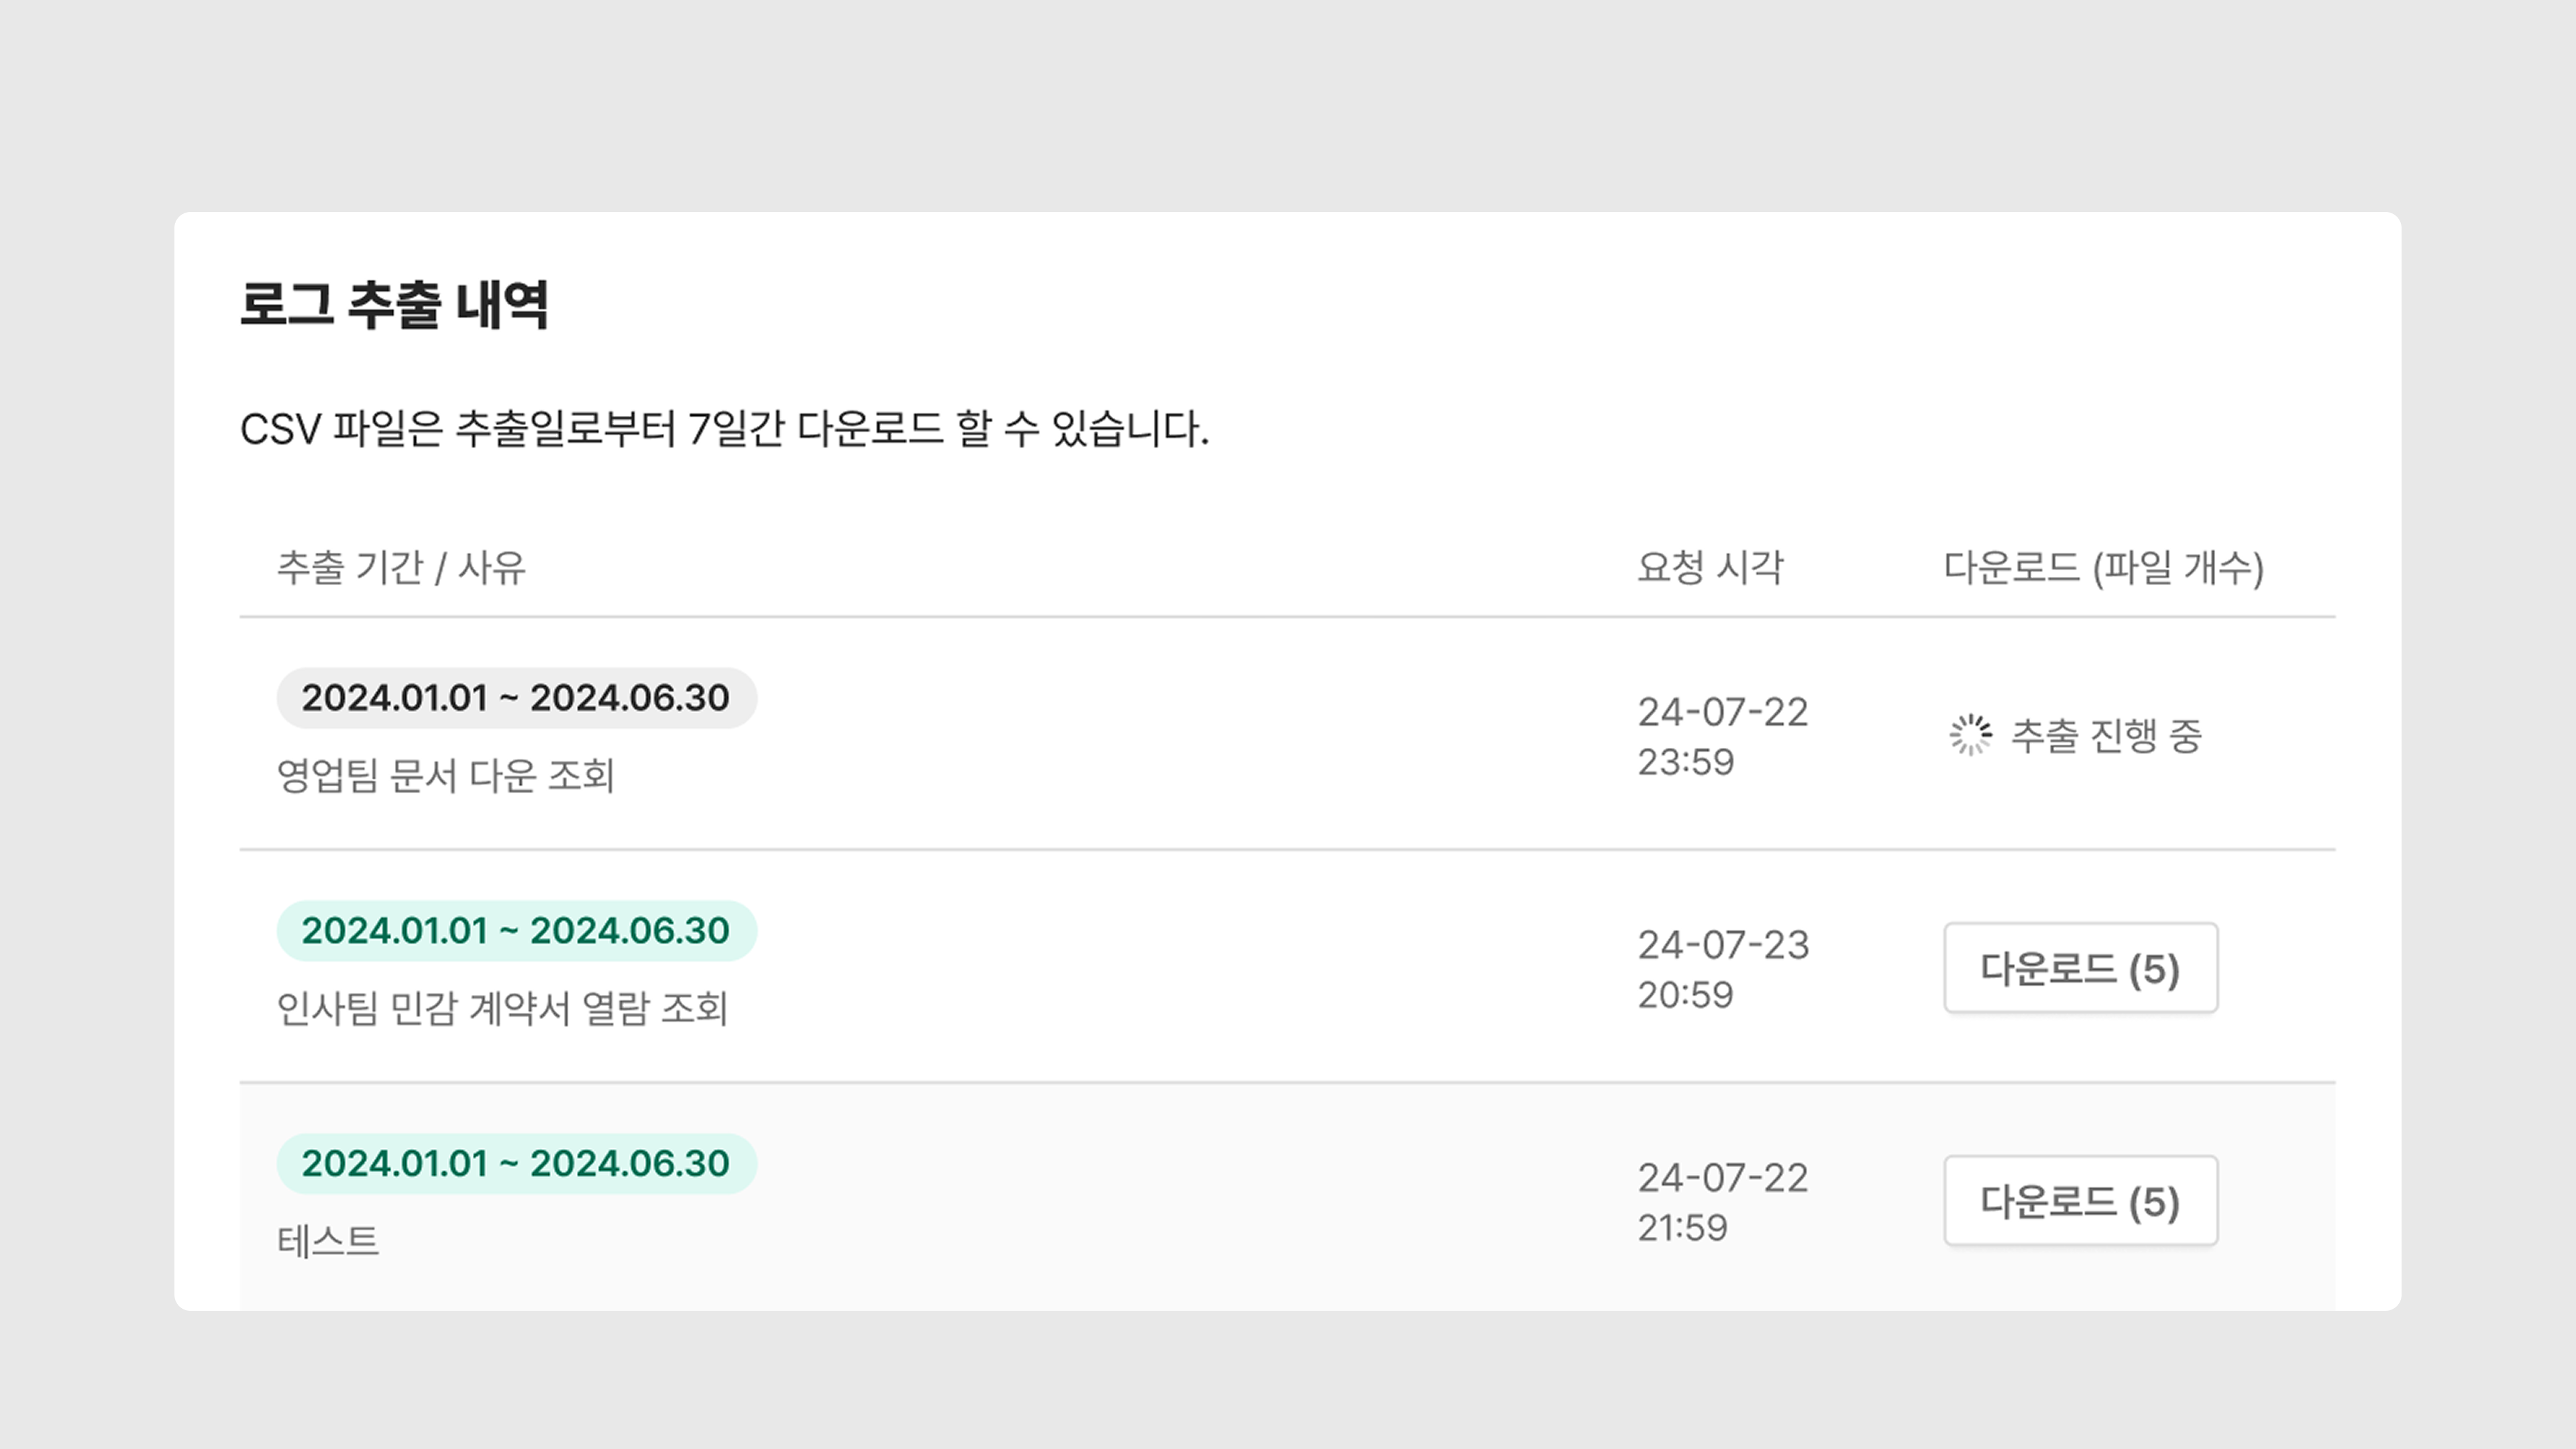Click the 24-07-22 date above 23:59

pos(1723,712)
